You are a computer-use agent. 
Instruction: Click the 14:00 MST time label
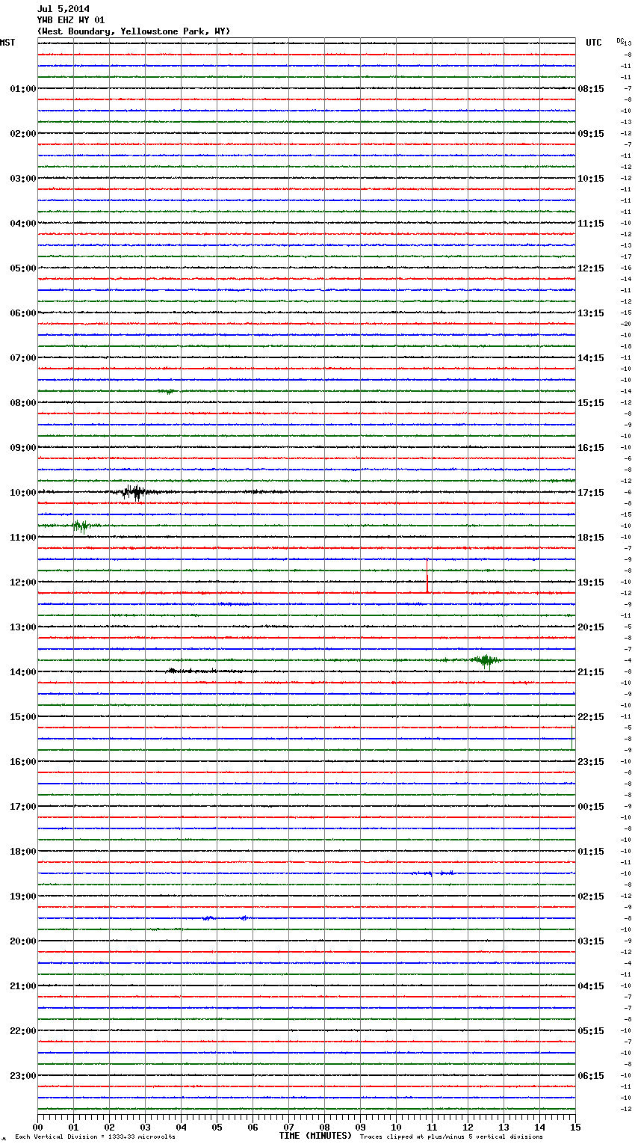(x=22, y=672)
